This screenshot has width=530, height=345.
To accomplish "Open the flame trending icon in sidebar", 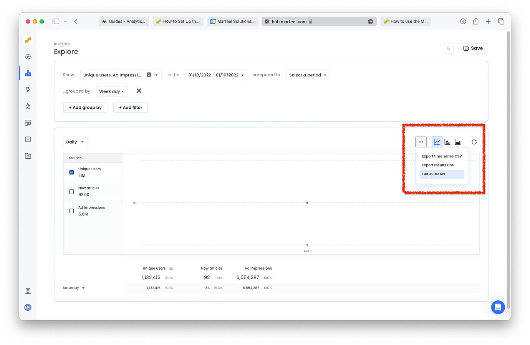I will coord(28,106).
